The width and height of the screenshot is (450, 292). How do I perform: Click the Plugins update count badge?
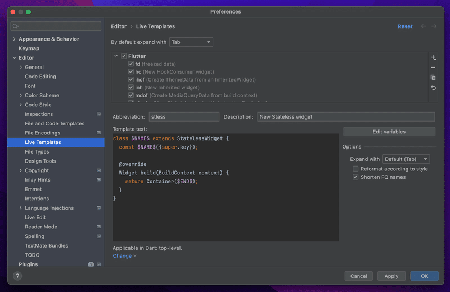(91, 264)
